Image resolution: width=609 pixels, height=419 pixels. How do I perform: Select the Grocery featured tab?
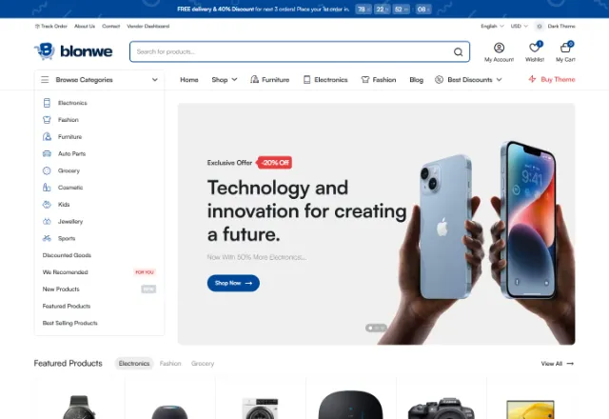(x=203, y=364)
